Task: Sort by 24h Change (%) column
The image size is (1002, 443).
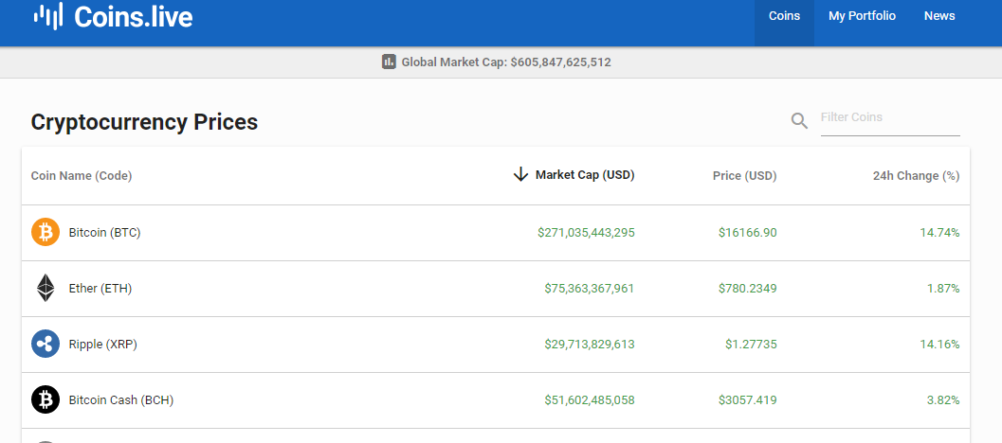Action: click(916, 175)
